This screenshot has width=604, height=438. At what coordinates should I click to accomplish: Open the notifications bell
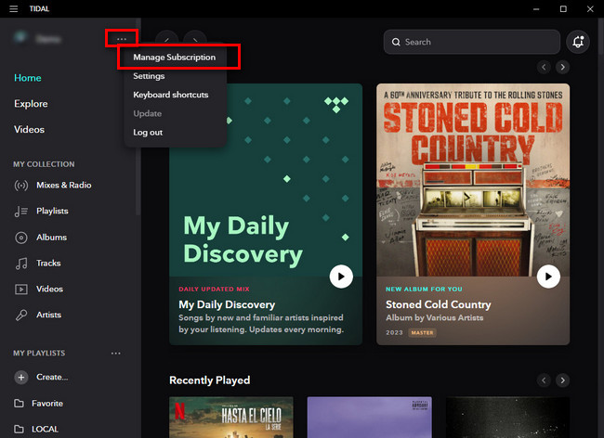(x=578, y=42)
